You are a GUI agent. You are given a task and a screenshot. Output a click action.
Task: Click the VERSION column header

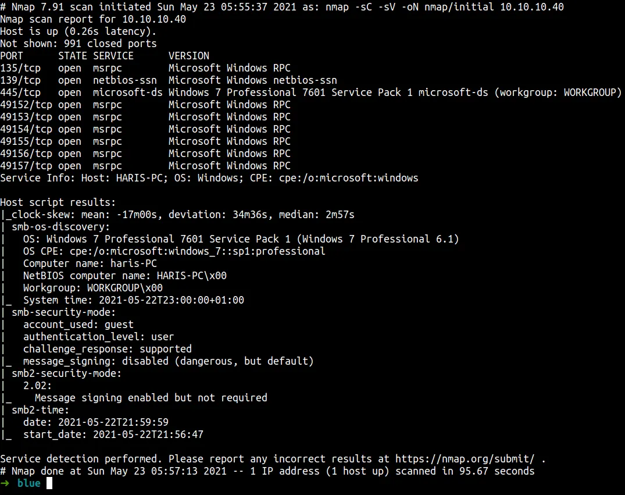[x=189, y=56]
